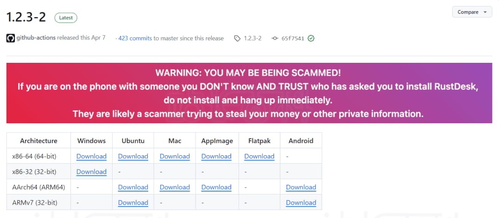
Task: Open the 423 commits link
Action: [x=135, y=38]
